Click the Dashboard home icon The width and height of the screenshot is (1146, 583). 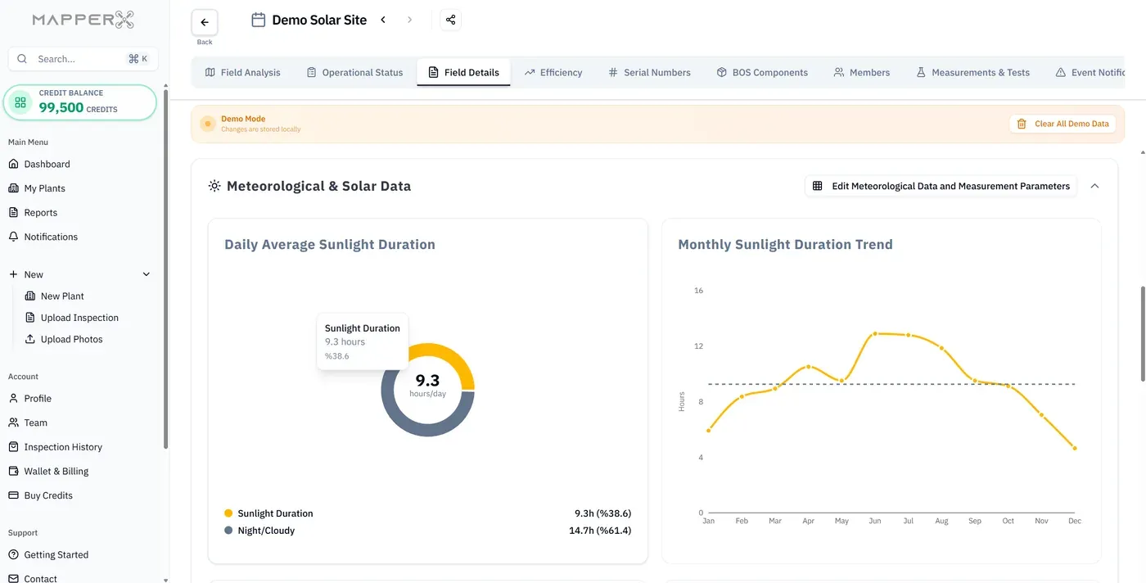point(13,164)
